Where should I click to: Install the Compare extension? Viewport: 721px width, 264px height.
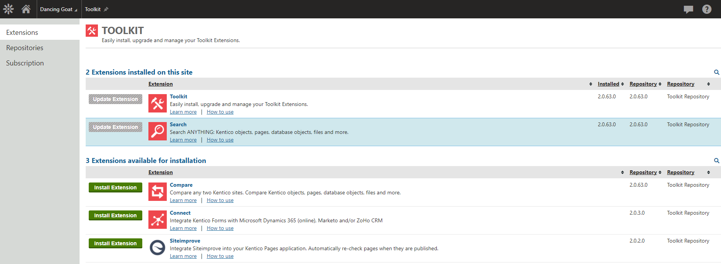116,187
